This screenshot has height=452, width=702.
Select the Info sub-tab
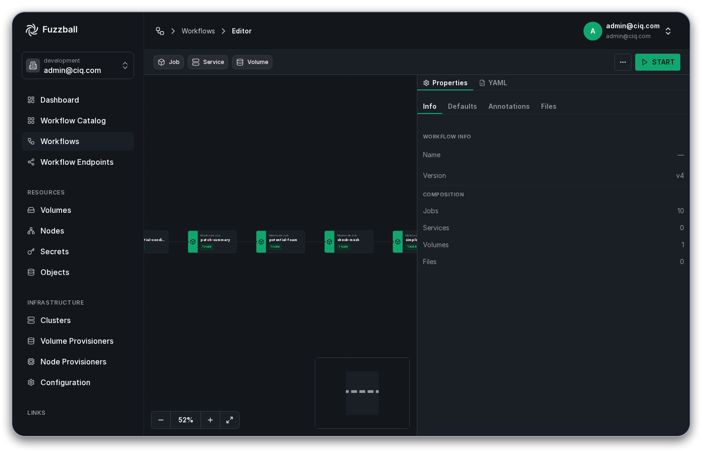click(430, 106)
